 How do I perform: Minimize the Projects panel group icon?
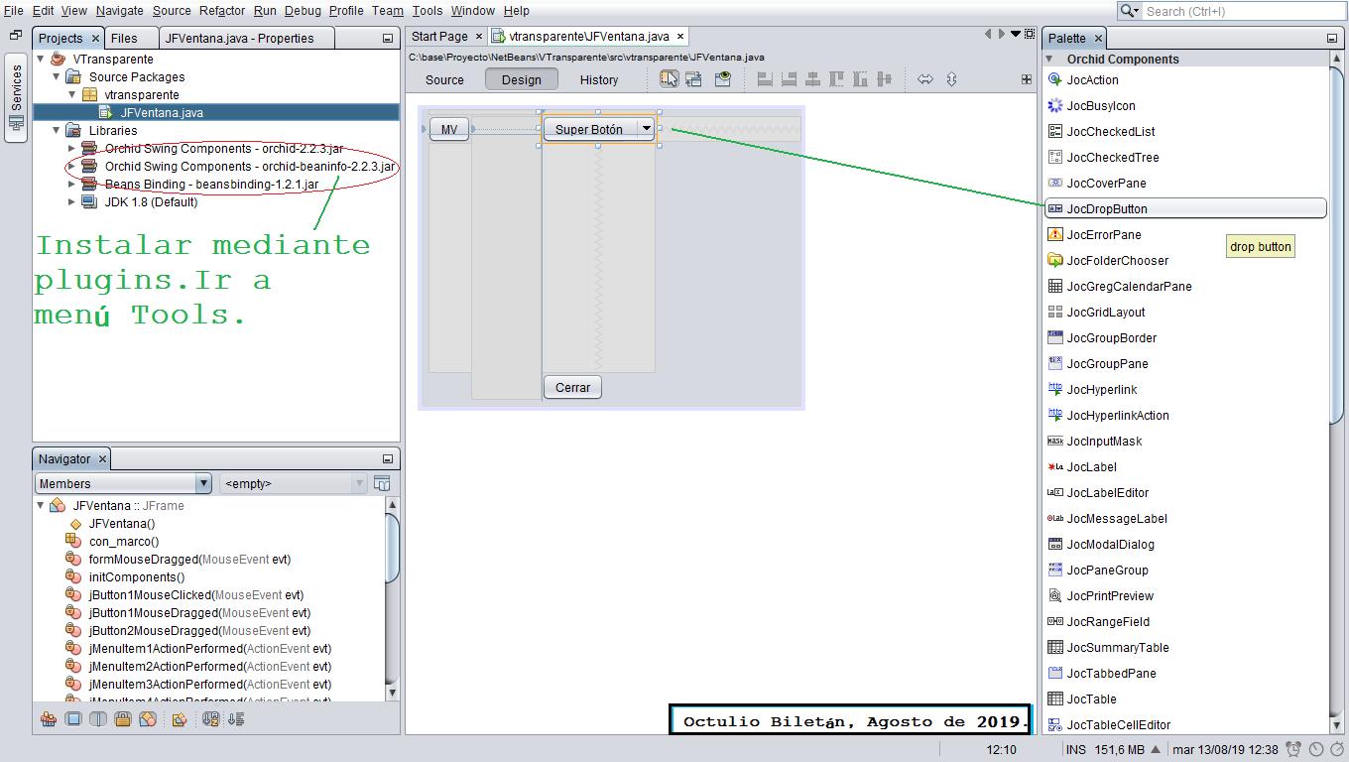click(388, 39)
